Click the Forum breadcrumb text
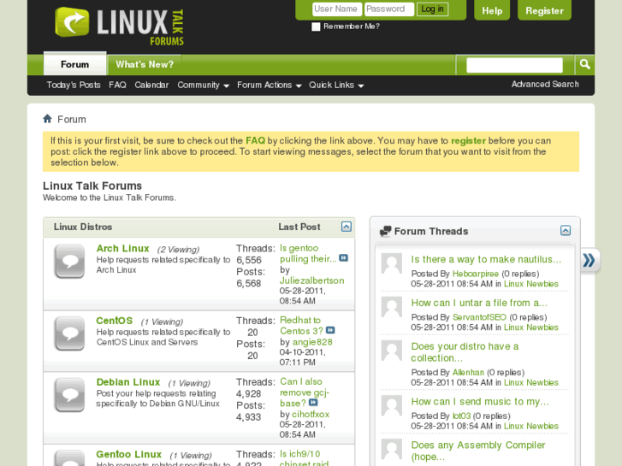Screen dimensions: 622x466 71,120
